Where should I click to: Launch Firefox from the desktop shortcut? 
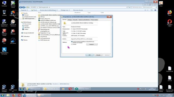(x=170, y=13)
